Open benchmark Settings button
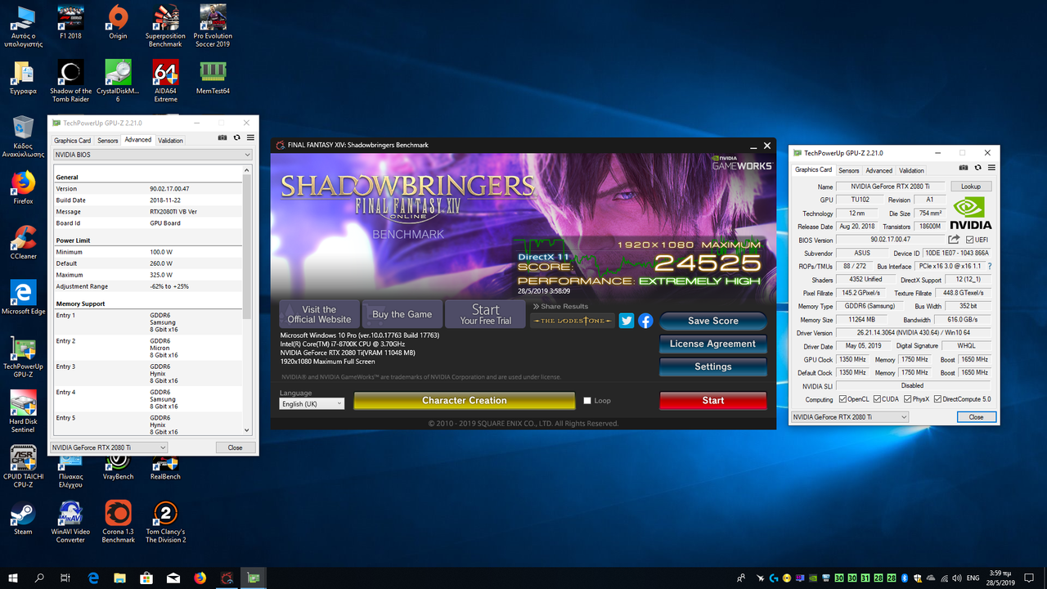1047x589 pixels. [713, 366]
